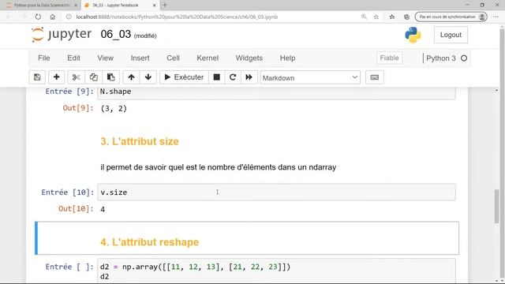Viewport: 505px width, 284px height.
Task: Save the notebook with the floppy disk icon
Action: click(x=37, y=77)
